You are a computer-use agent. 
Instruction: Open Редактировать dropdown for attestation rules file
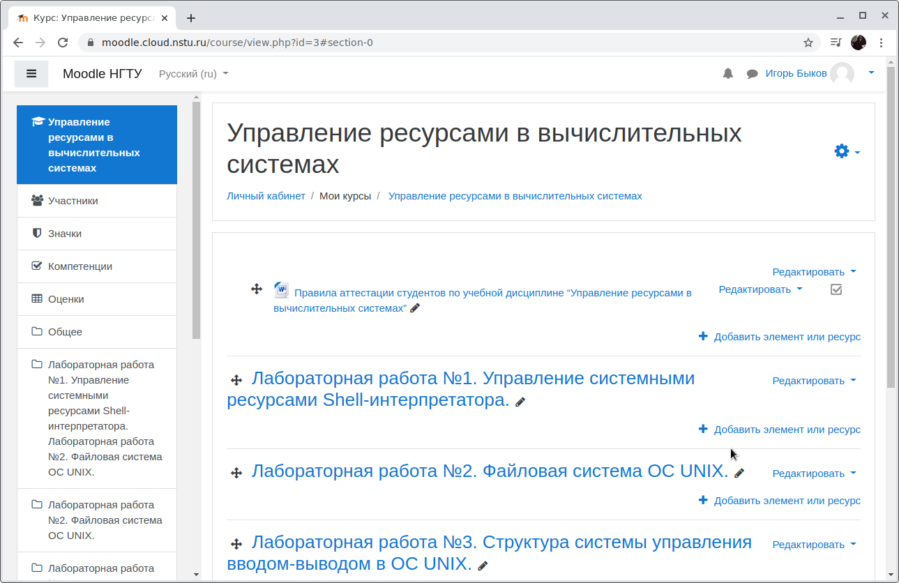[x=761, y=289]
